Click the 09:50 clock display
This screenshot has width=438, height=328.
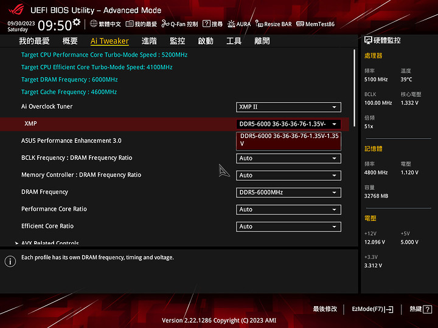coord(55,26)
